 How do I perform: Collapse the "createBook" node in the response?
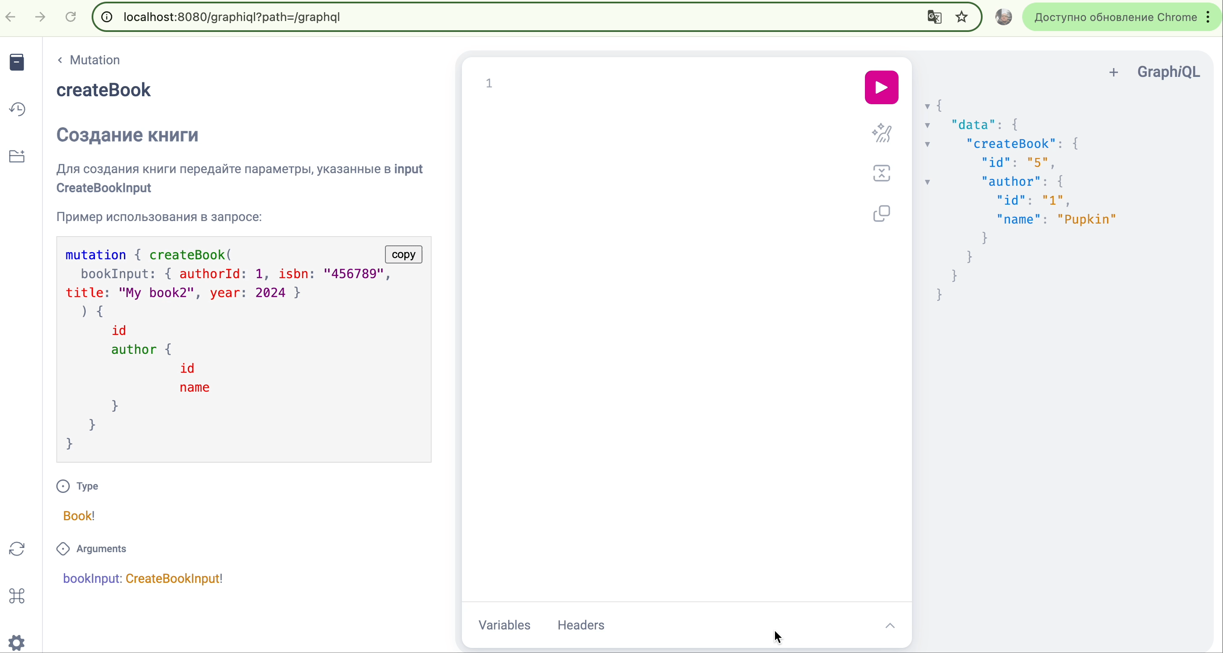coord(927,144)
